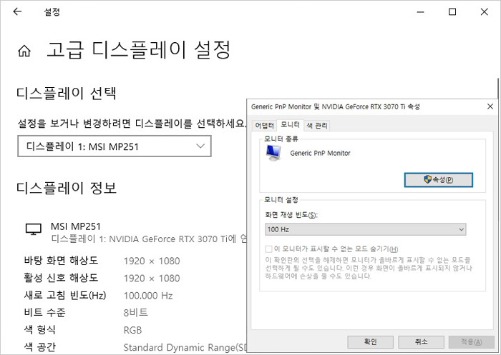Switch to the 어댑터 tab
This screenshot has width=501, height=355.
[264, 126]
